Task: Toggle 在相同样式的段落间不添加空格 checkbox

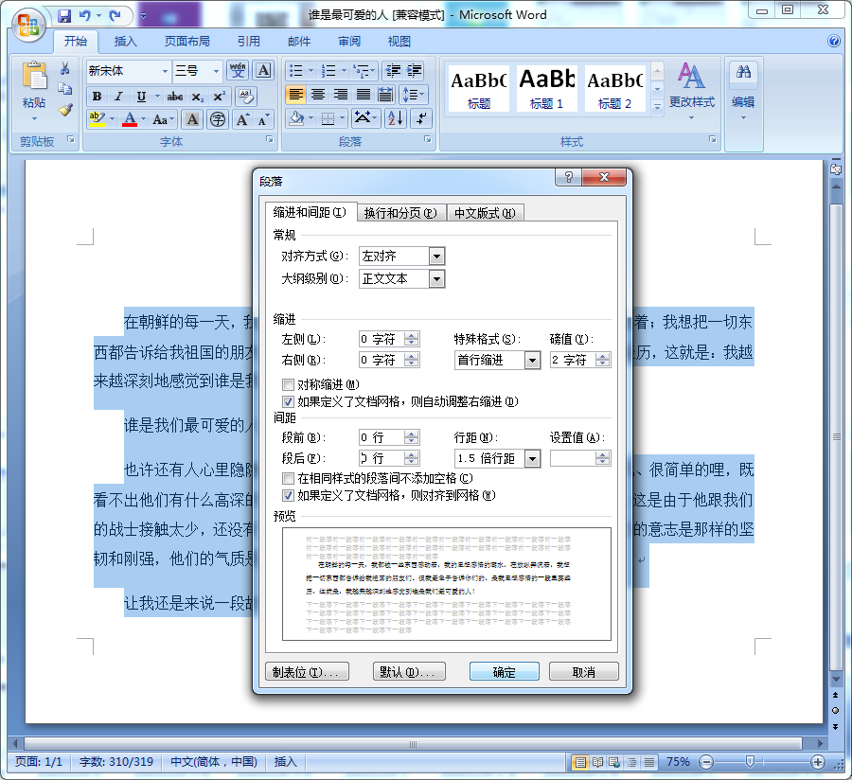Action: (x=289, y=479)
